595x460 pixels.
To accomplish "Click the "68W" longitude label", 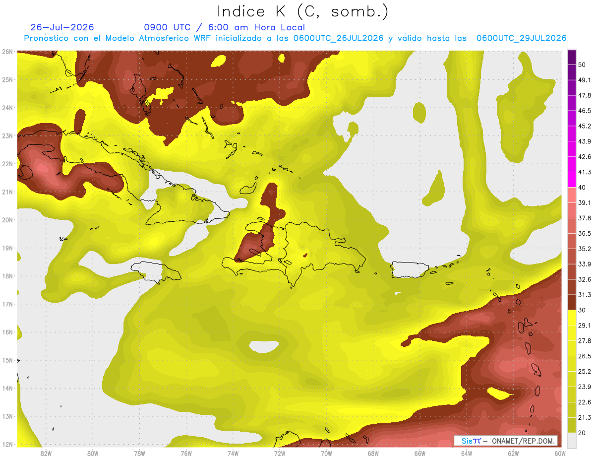I will point(373,453).
